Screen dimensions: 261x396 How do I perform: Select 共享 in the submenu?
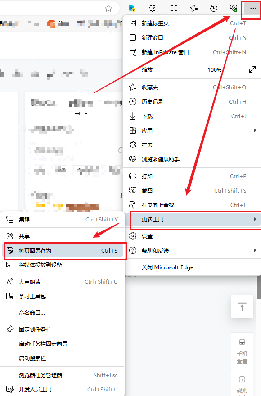[x=62, y=236]
